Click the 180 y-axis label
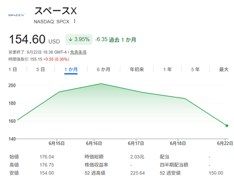Viewport: 234px width, 181px height. (12, 103)
